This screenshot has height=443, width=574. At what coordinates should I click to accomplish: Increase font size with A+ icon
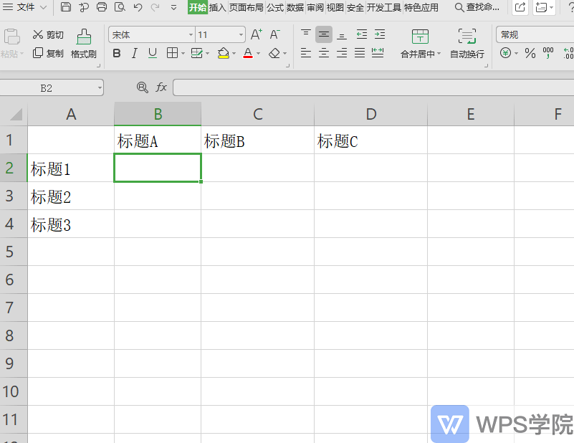click(x=257, y=35)
